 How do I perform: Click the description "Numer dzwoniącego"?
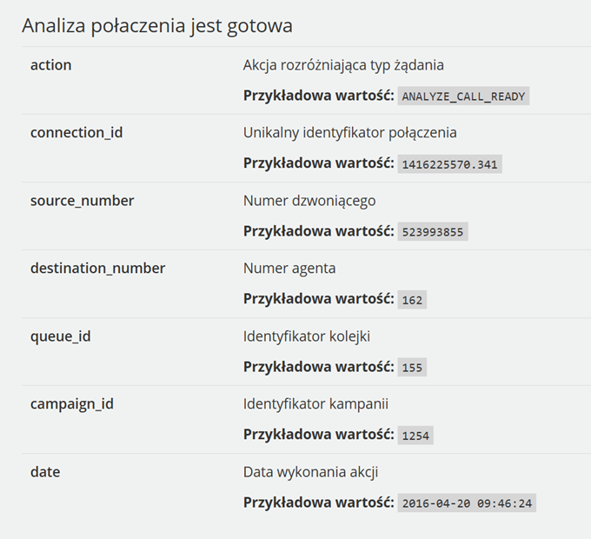[309, 201]
